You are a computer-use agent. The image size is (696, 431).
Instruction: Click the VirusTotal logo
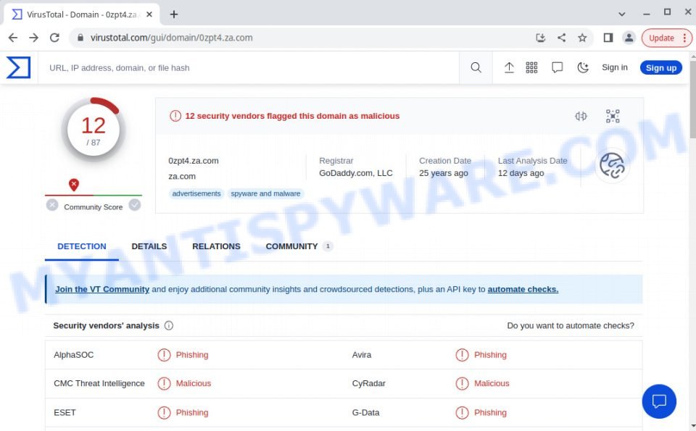pos(20,67)
